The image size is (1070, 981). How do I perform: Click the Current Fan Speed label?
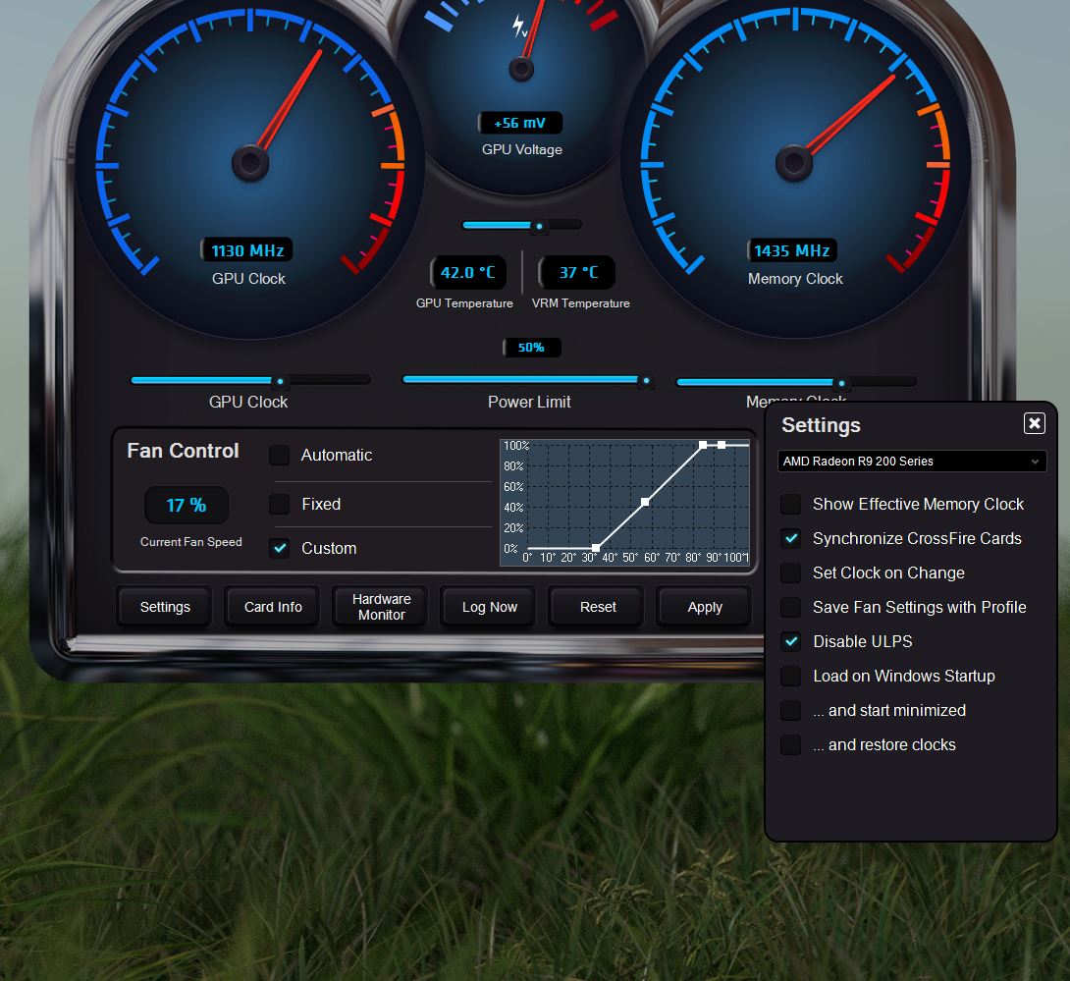click(191, 541)
